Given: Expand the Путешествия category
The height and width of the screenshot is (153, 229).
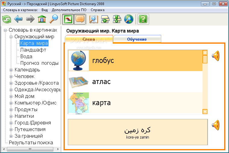Looking at the screenshot, I should tap(11, 130).
